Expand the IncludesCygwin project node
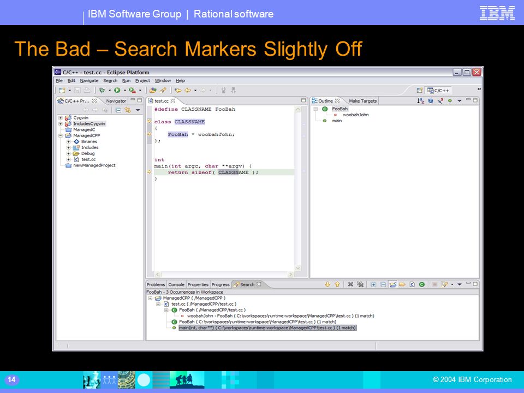 coord(61,124)
